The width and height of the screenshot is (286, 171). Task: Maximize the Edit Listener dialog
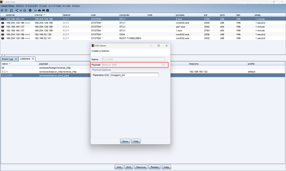click(x=159, y=46)
